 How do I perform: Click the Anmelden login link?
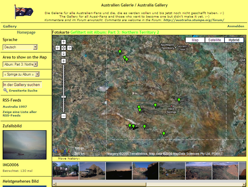point(235,26)
